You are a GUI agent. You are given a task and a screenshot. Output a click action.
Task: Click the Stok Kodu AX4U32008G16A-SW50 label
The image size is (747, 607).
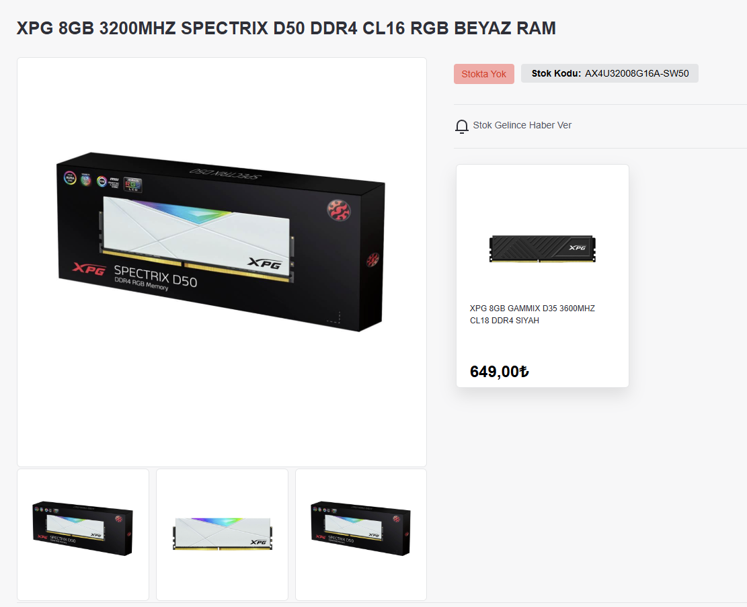tap(610, 73)
